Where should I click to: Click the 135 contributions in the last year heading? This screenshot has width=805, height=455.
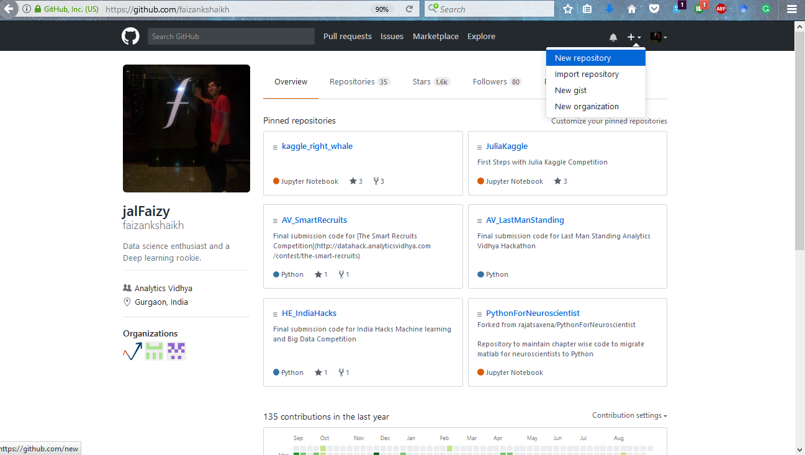click(326, 417)
